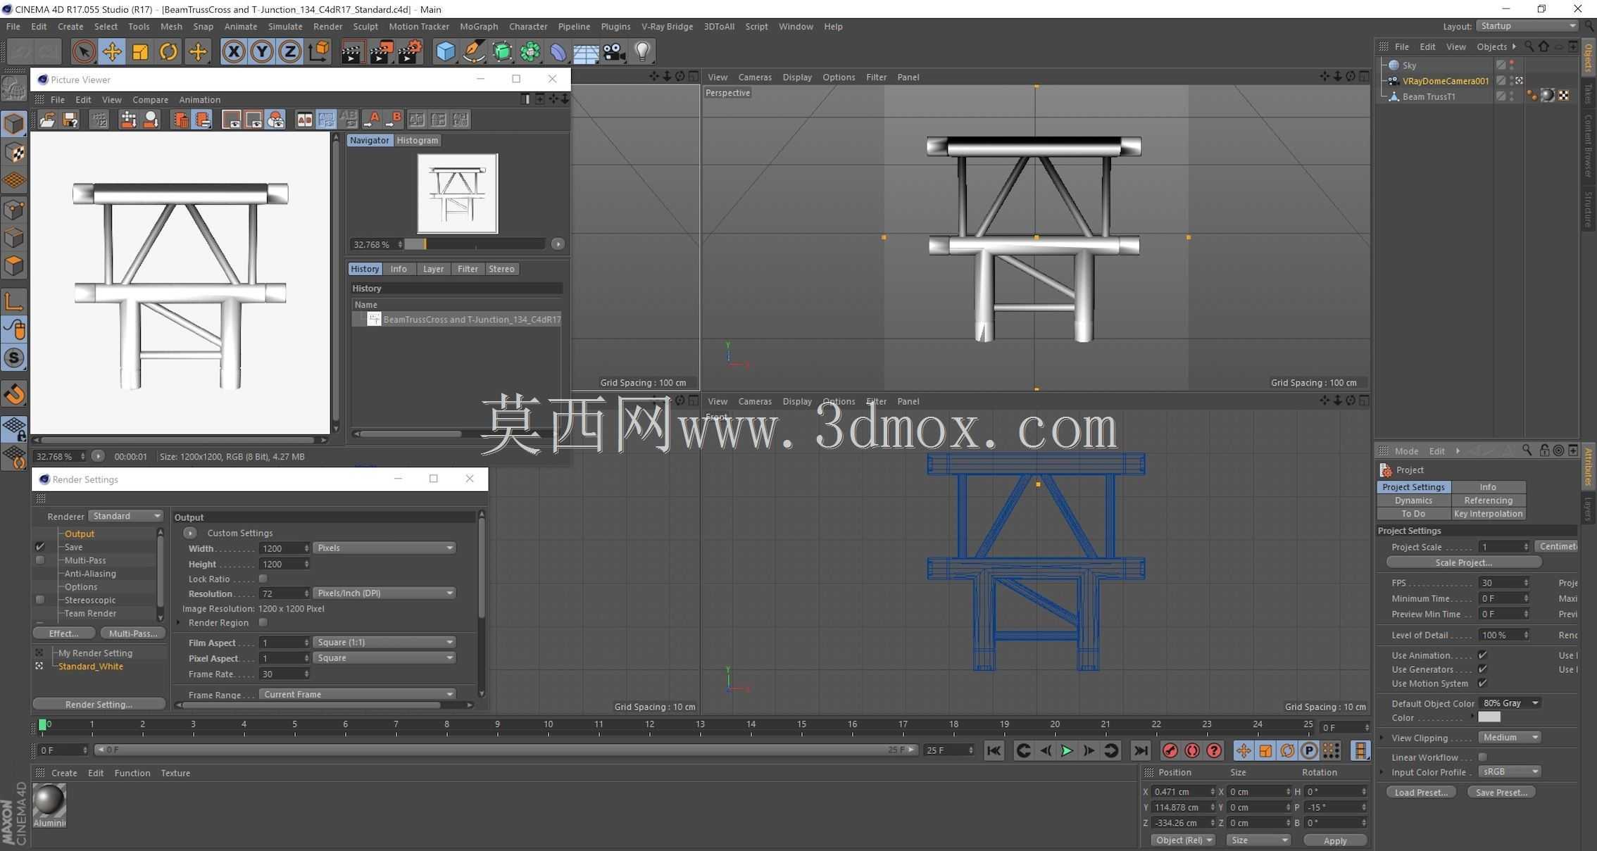1597x851 pixels.
Task: Enable the Render Region checkbox
Action: 263,622
